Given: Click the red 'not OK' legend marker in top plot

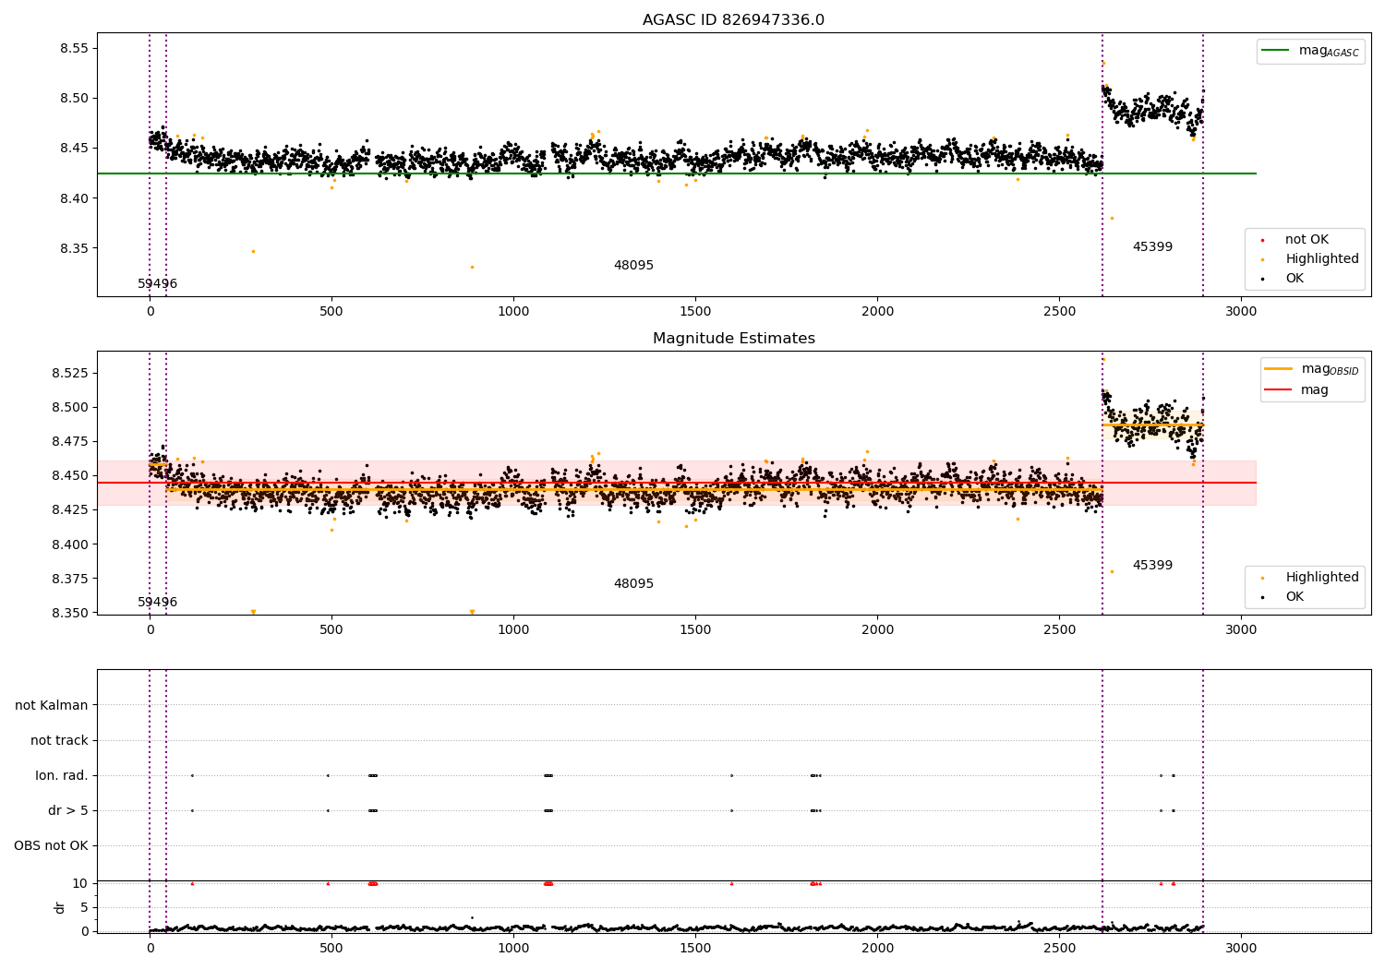Looking at the screenshot, I should point(1262,240).
